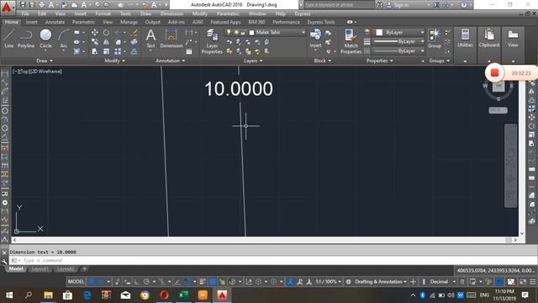The width and height of the screenshot is (538, 303).
Task: Toggle lineweight display in status bar
Action: point(203,282)
